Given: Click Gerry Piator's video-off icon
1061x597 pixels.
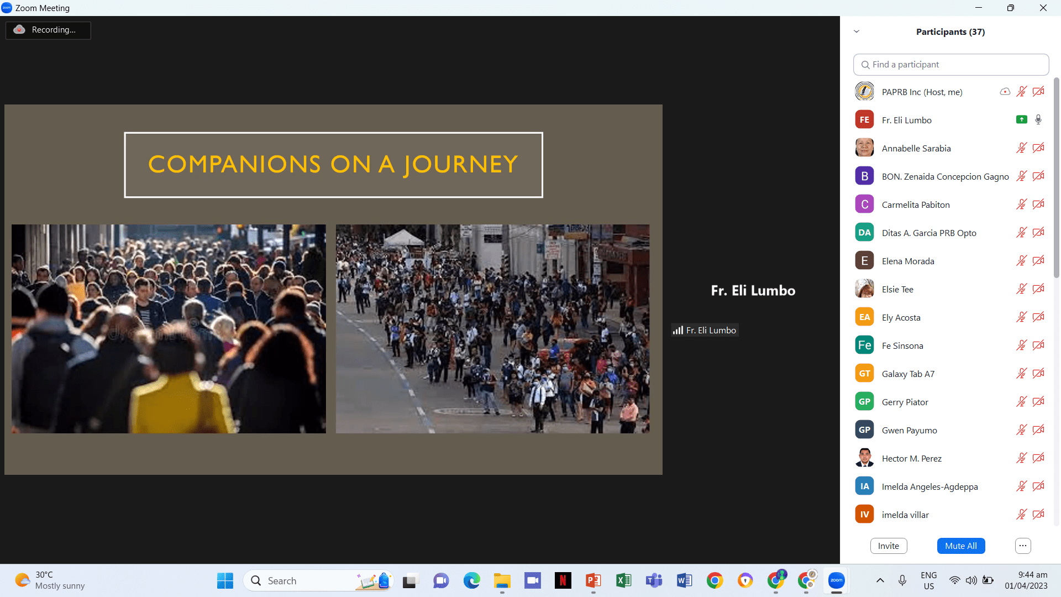Looking at the screenshot, I should tap(1038, 402).
